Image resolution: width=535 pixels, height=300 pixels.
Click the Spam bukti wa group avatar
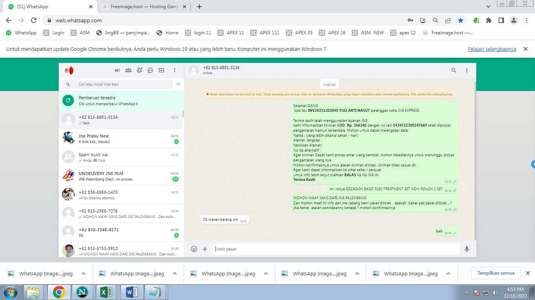[x=69, y=157]
